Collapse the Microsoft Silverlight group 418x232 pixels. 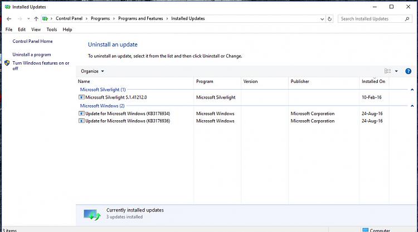412,90
